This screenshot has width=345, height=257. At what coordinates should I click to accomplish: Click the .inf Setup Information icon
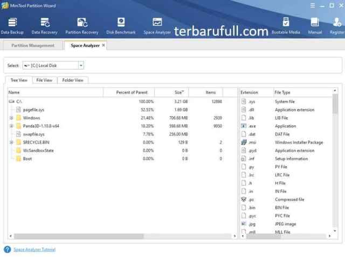[x=244, y=159]
